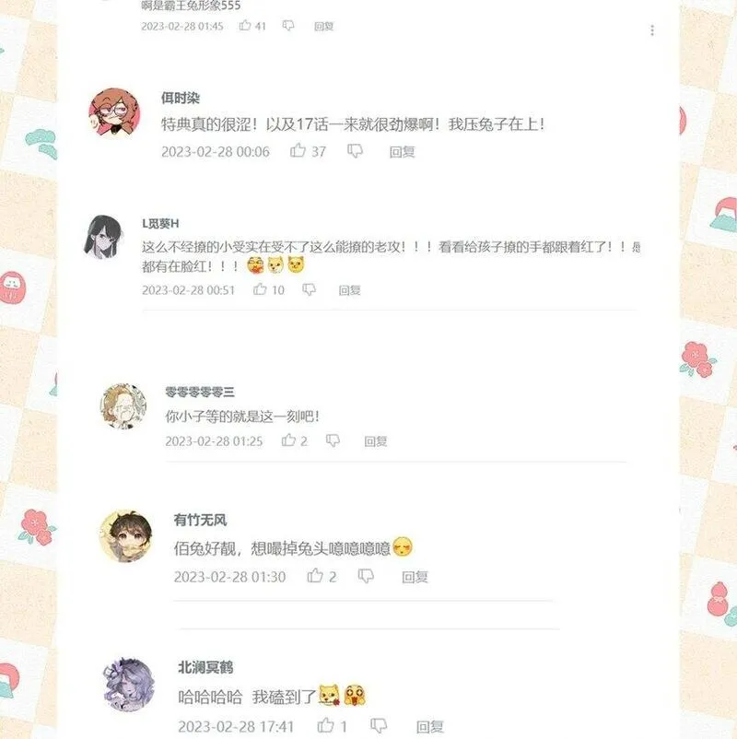Reply to 北澜冥鹤's comment

[x=429, y=727]
